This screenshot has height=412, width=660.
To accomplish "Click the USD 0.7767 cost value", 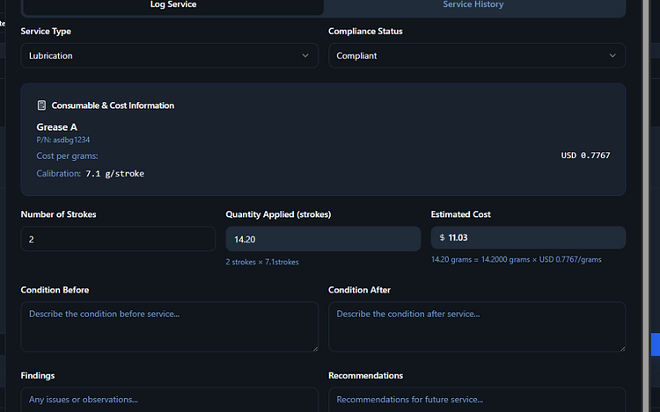I will [x=585, y=155].
